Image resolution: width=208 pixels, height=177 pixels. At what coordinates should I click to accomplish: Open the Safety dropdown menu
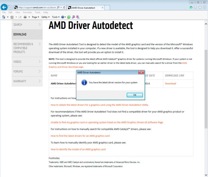coord(45,17)
